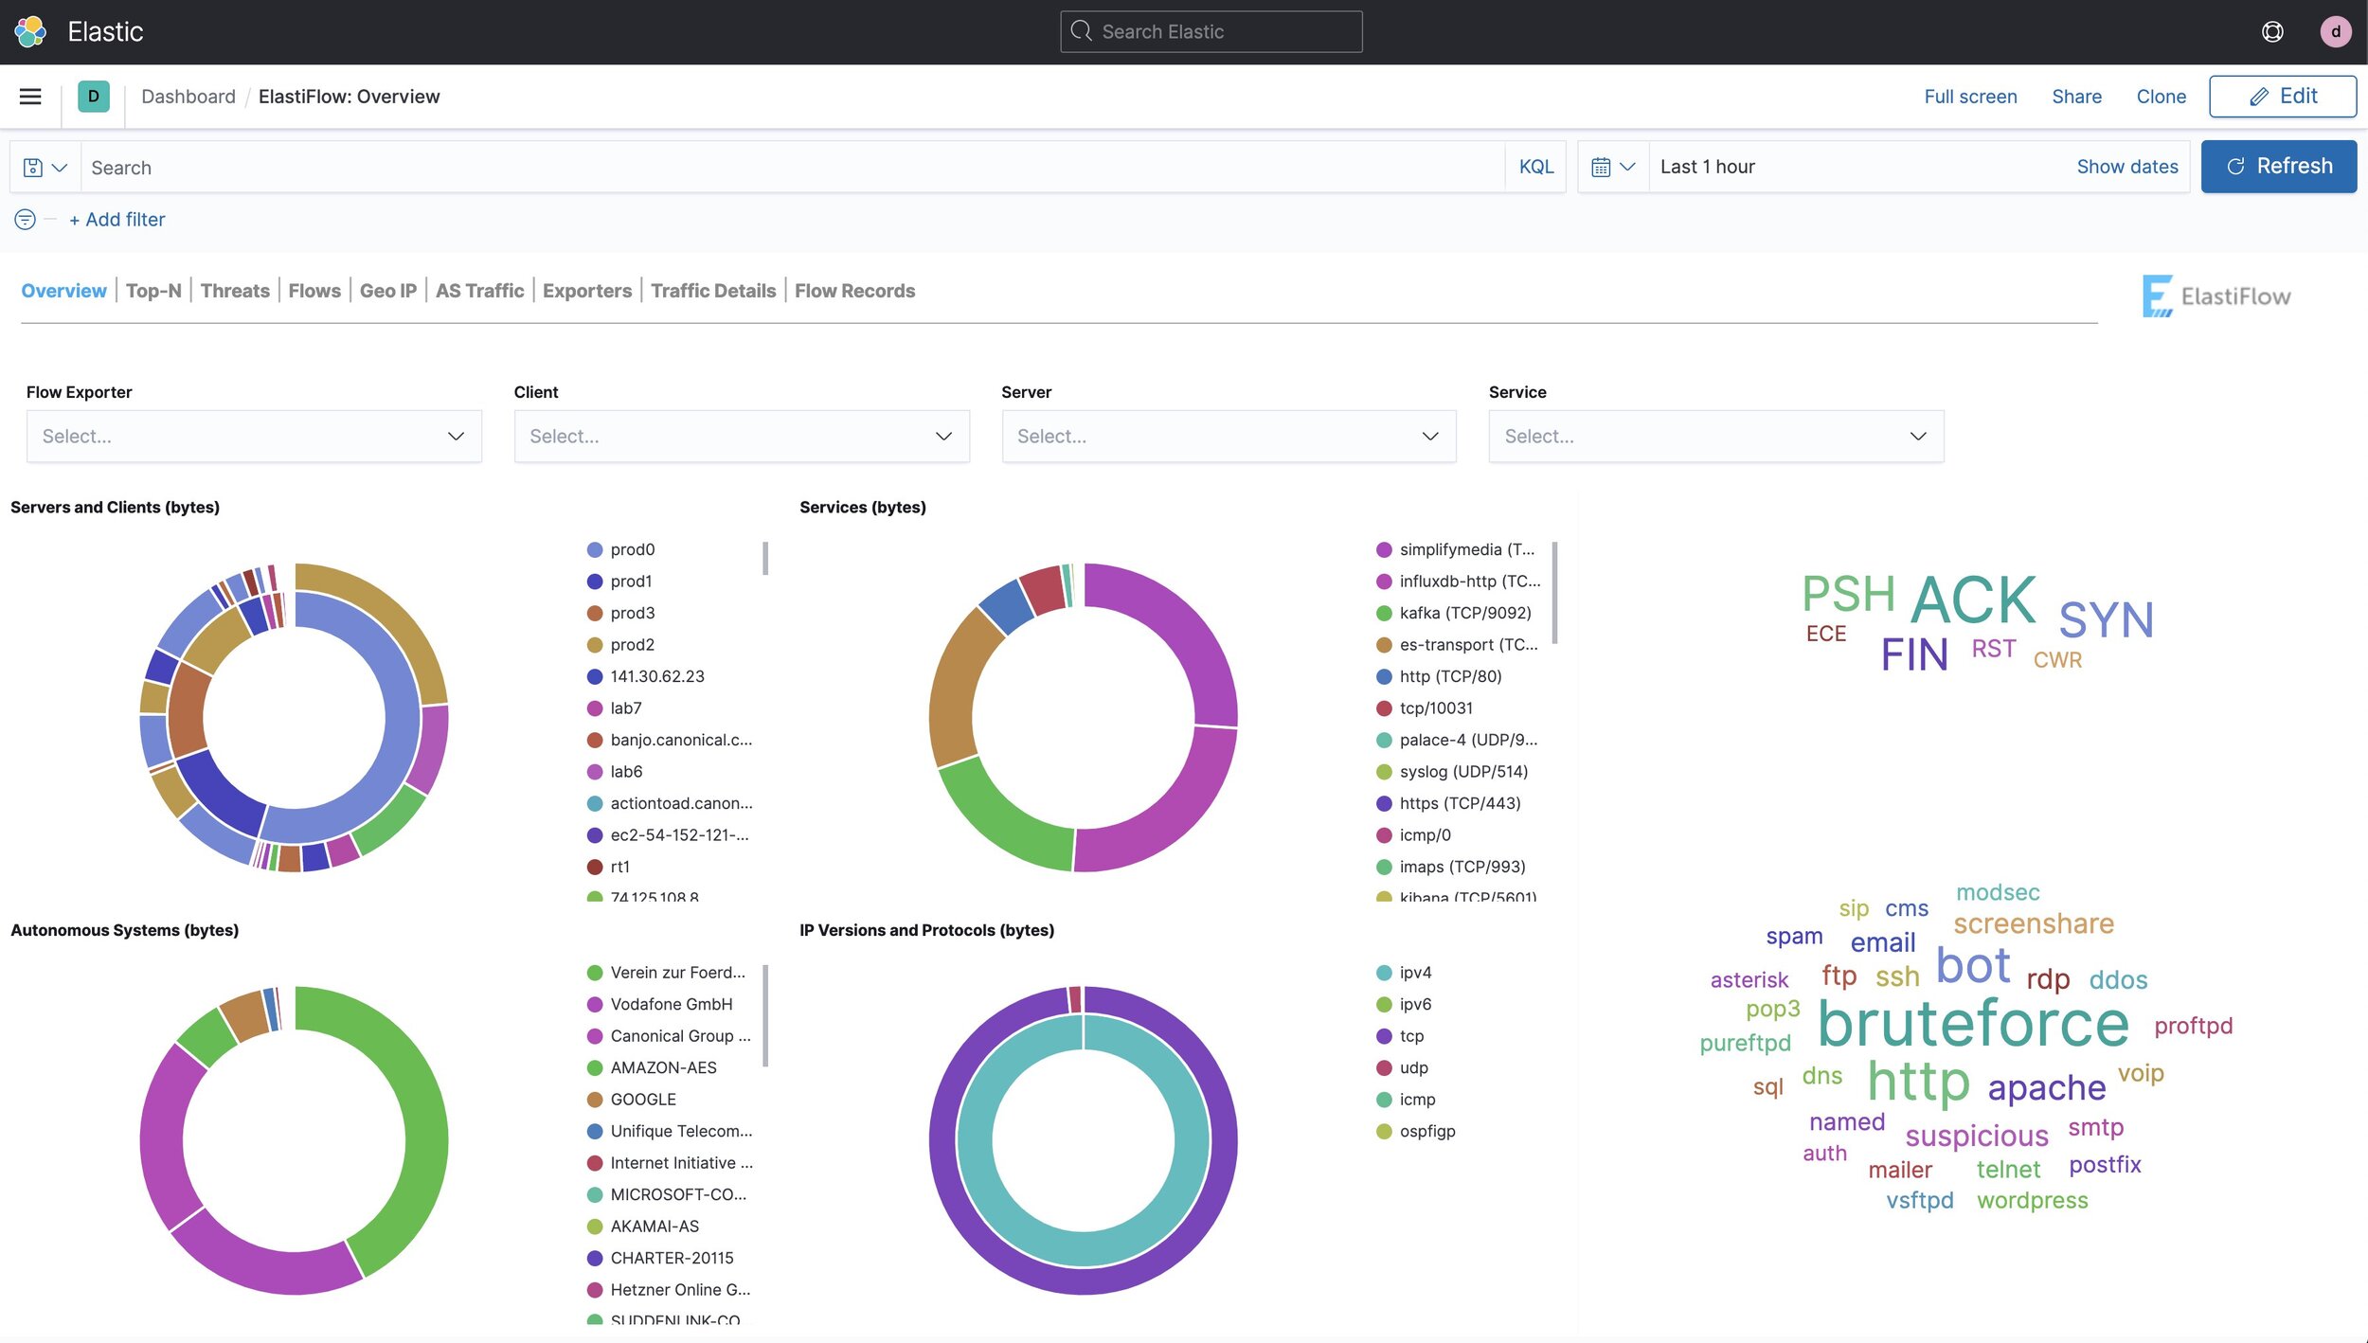Open the calendar quick date menu

(1612, 168)
